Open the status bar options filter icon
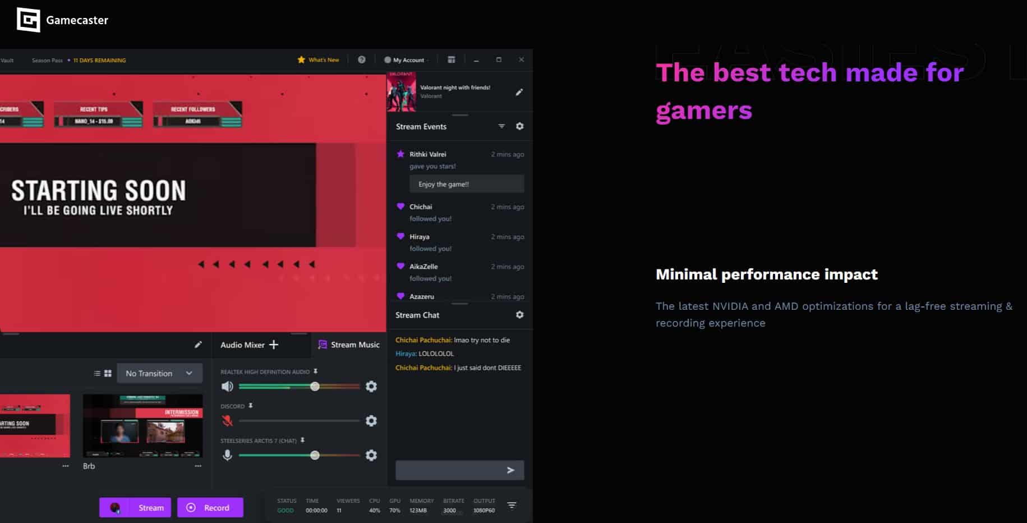Screen dimensions: 1027x523 pyautogui.click(x=512, y=506)
